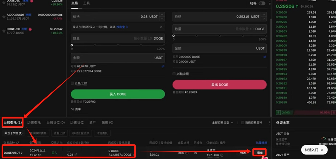
Task: Set sell amount slider to 100%
Action: (x=265, y=36)
